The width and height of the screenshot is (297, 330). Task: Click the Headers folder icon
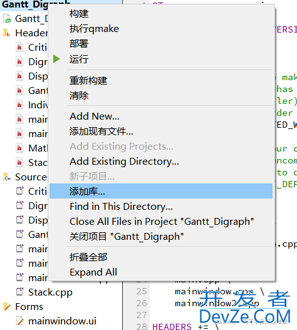pyautogui.click(x=6, y=33)
